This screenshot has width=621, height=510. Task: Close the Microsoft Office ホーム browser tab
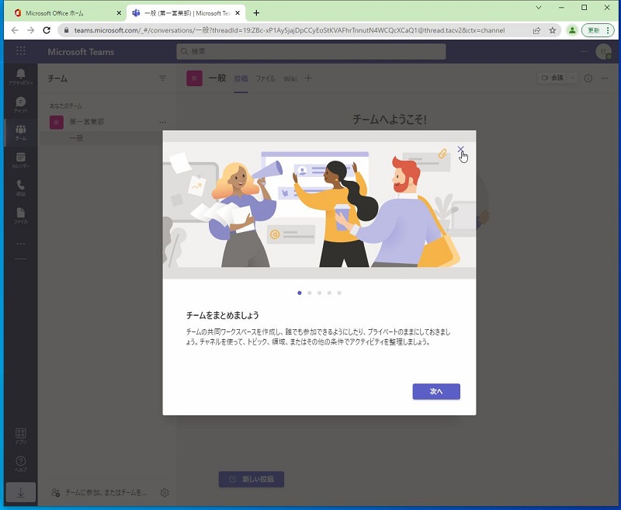tap(119, 13)
